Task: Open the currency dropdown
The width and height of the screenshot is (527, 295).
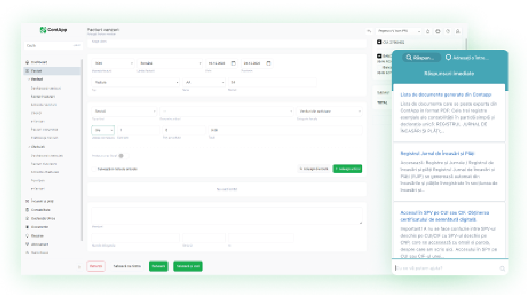Action: click(x=112, y=63)
